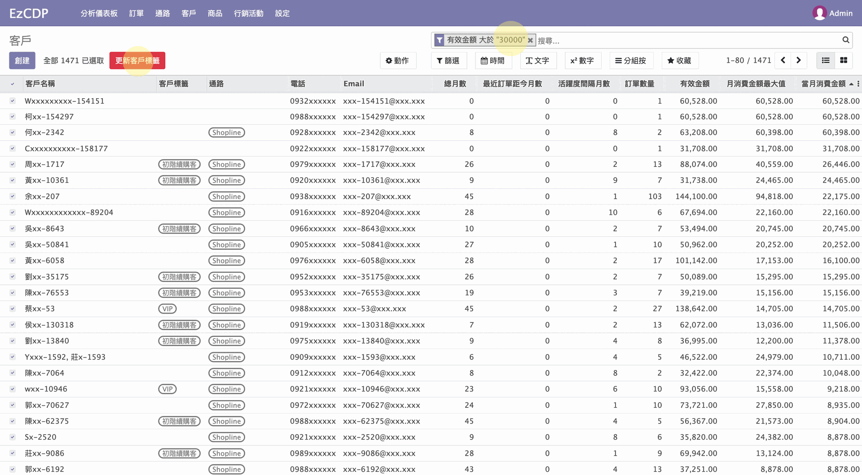Toggle checkbox for 柯xx-154297 row

coord(13,117)
